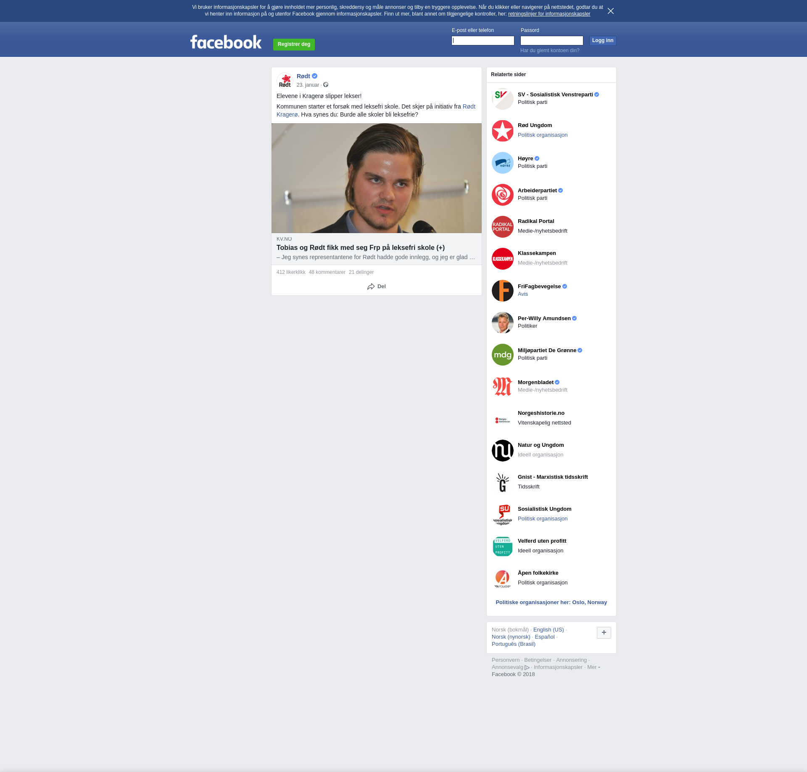Close the cookie notice banner
Image resolution: width=807 pixels, height=772 pixels.
[x=611, y=11]
